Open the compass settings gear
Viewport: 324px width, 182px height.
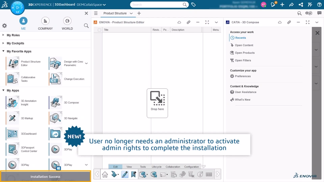tap(4, 26)
